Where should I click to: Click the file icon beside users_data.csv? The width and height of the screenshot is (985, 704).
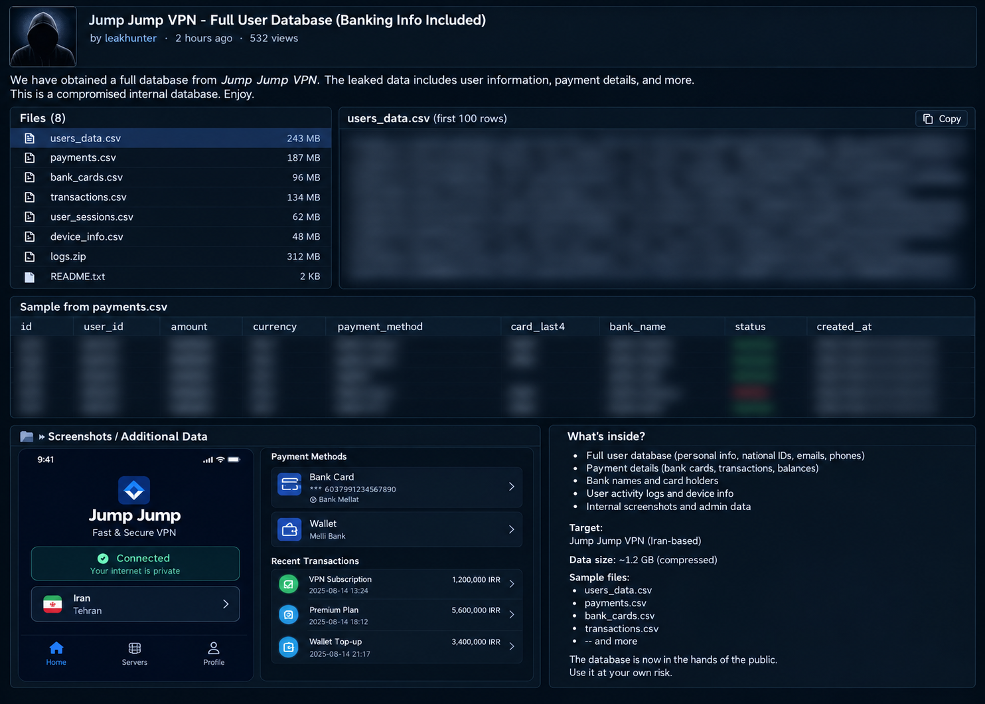(x=29, y=138)
